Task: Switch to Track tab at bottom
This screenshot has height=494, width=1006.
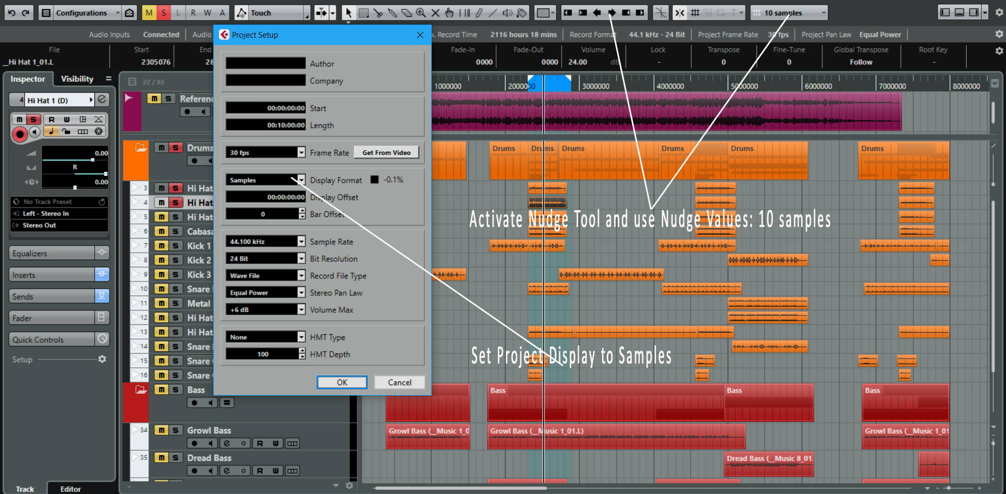Action: 25,489
